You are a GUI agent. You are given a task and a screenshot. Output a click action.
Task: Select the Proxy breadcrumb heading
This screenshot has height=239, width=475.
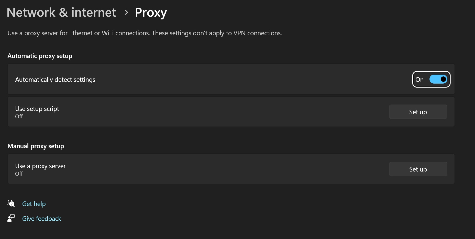click(x=151, y=12)
